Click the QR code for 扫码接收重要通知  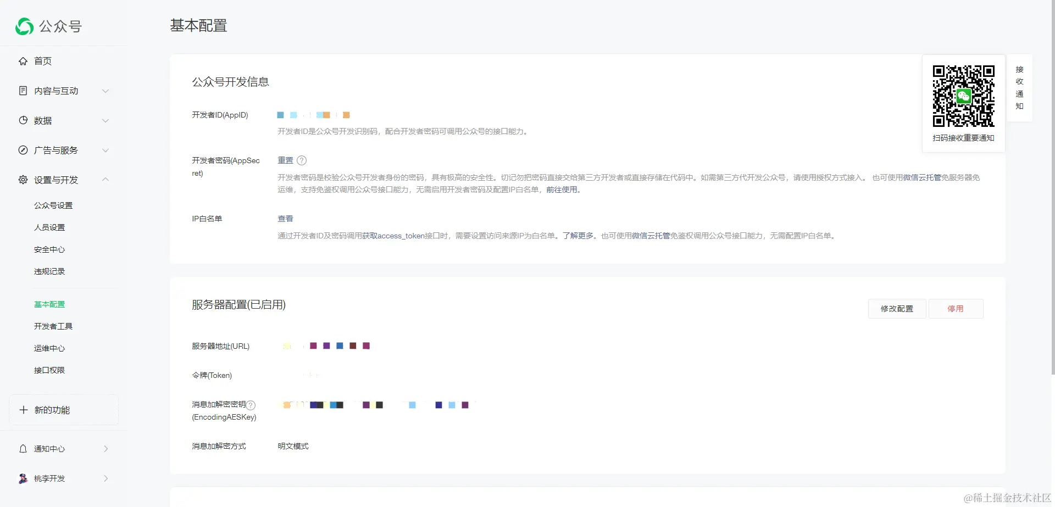[x=963, y=96]
